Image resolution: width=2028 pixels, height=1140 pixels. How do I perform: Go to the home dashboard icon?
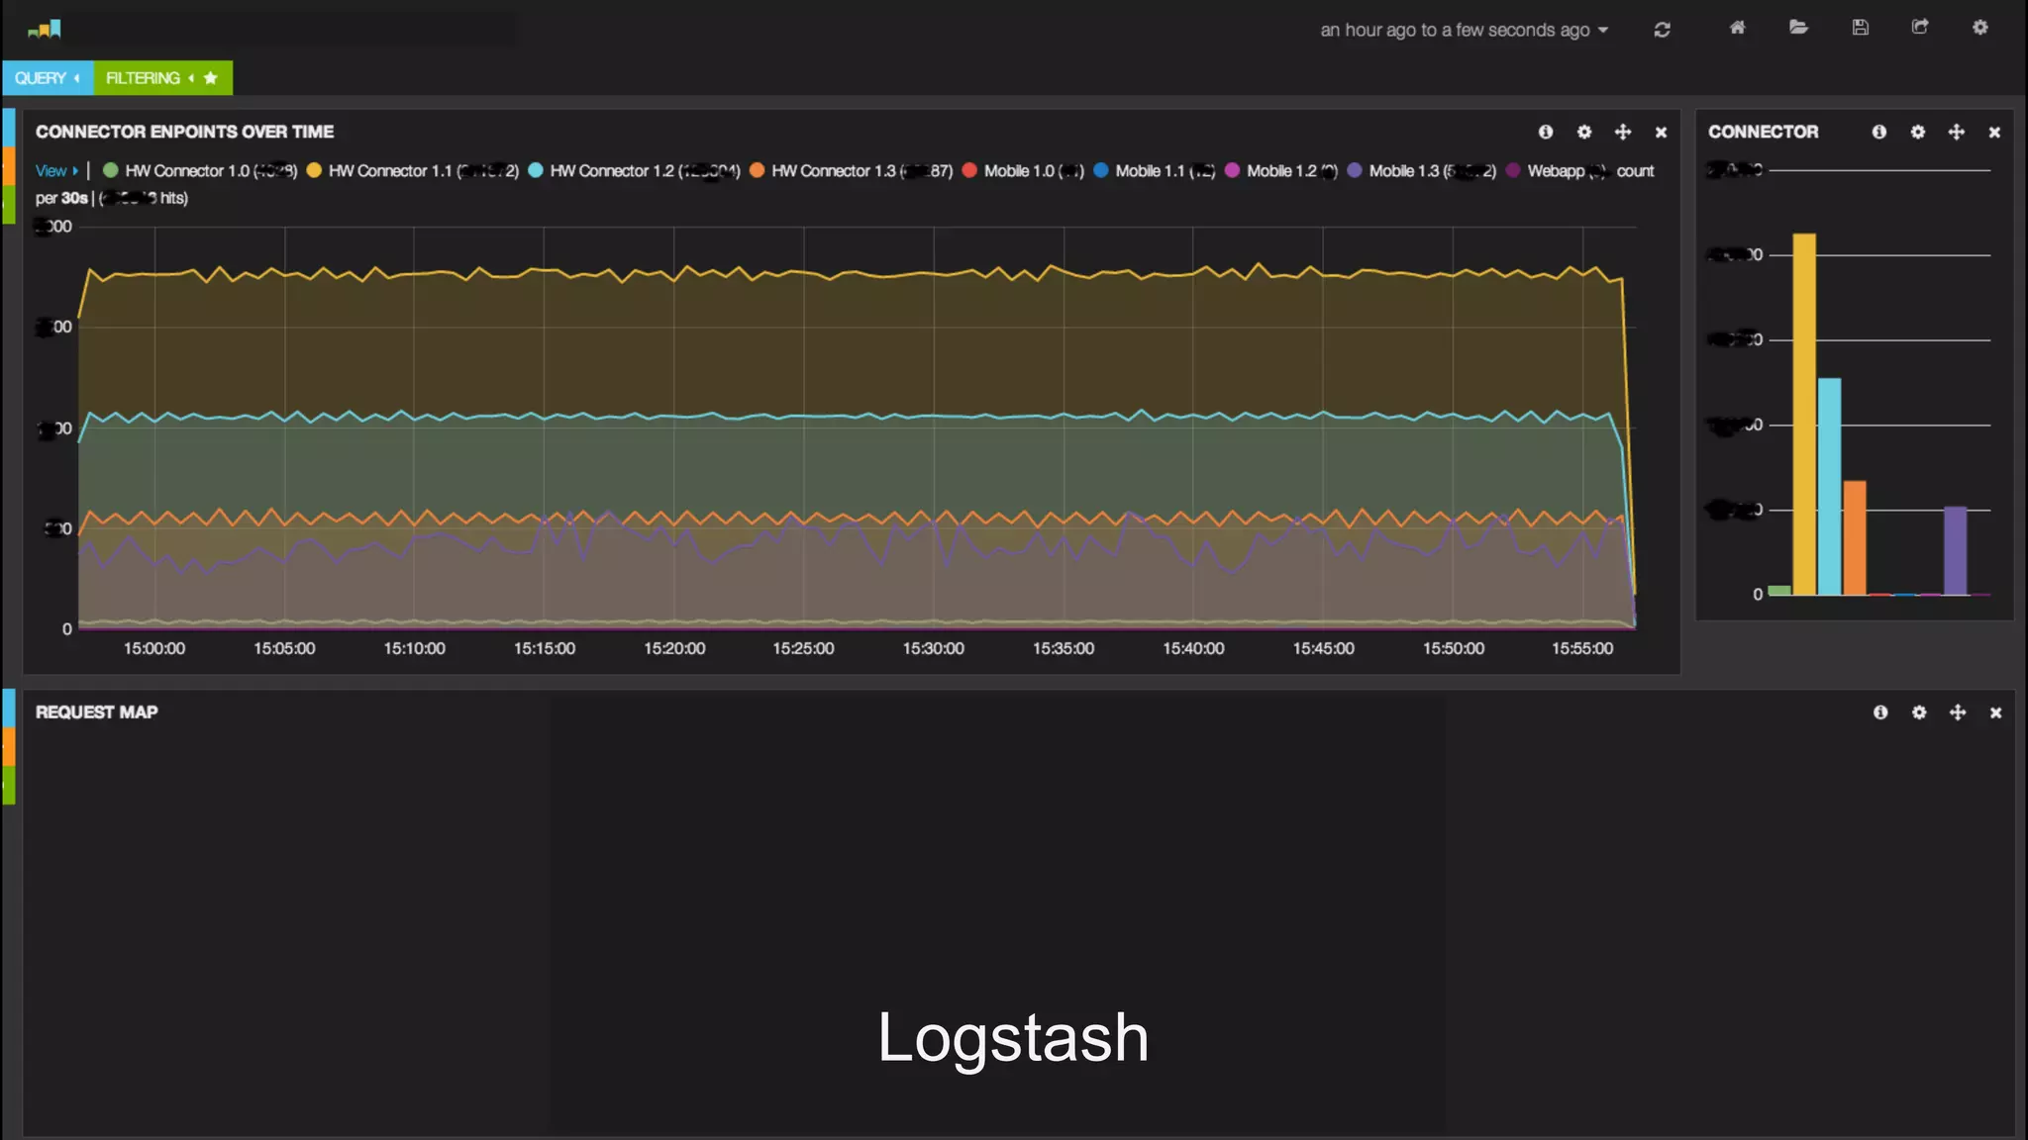(x=1737, y=28)
